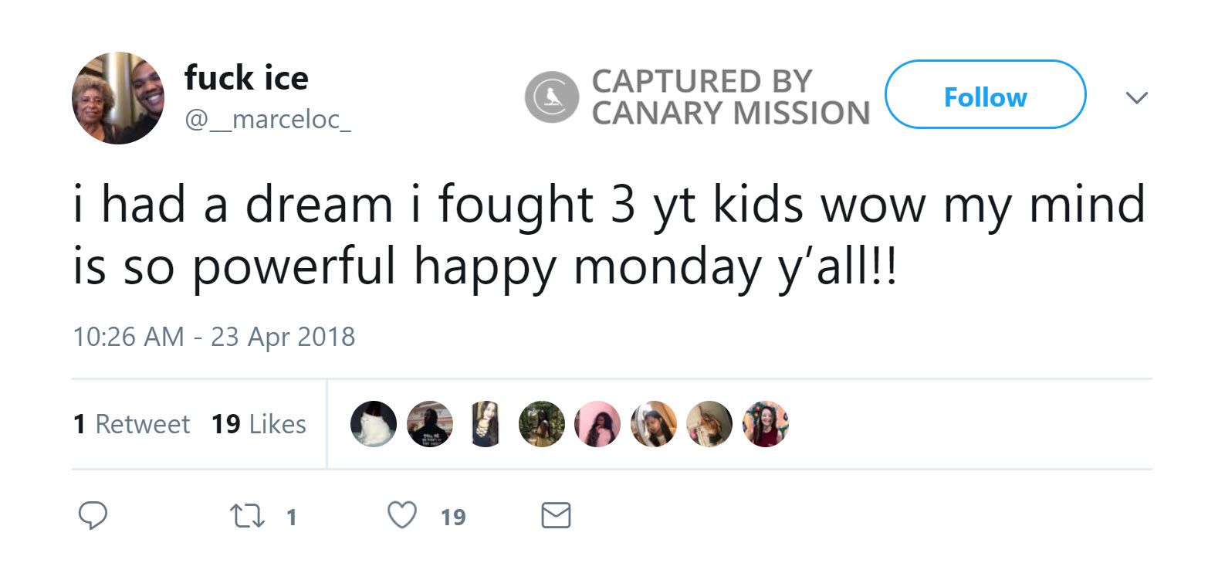Click the last liker avatar in red top
This screenshot has width=1225, height=587.
point(766,424)
